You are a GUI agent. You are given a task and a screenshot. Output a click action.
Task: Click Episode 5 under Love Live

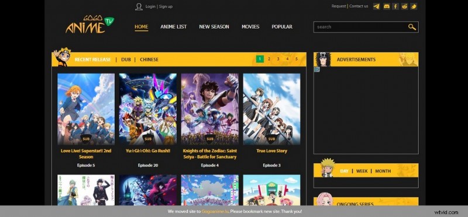86,166
